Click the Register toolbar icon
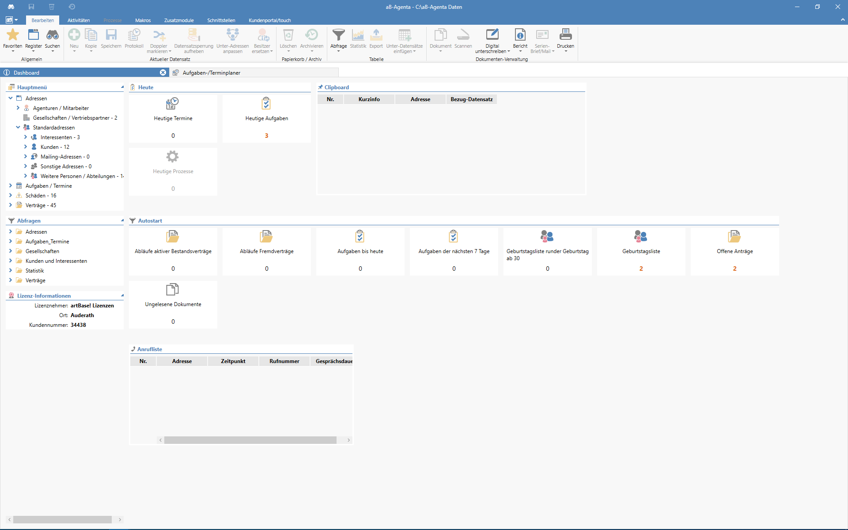The image size is (848, 530). (34, 35)
